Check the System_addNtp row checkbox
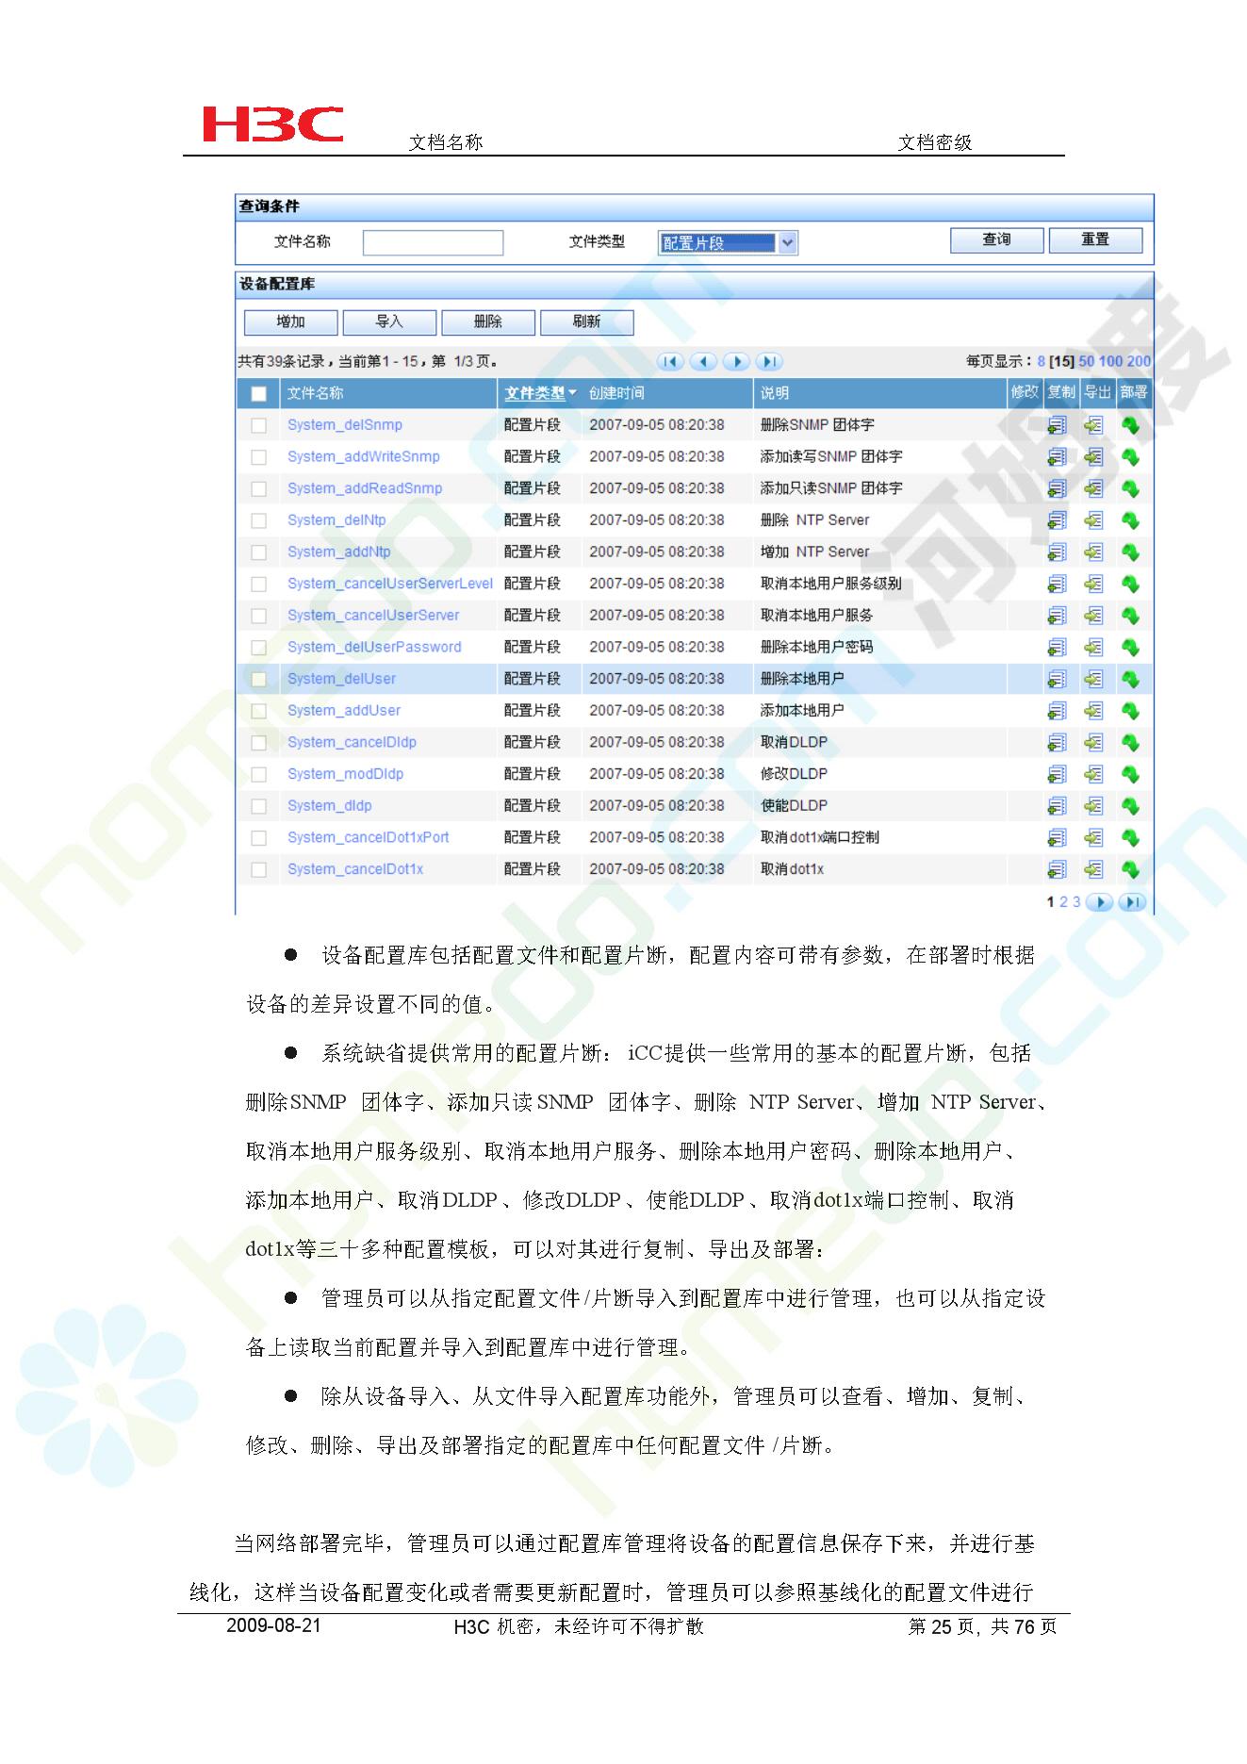Screen dimensions: 1247x1764 pyautogui.click(x=258, y=552)
